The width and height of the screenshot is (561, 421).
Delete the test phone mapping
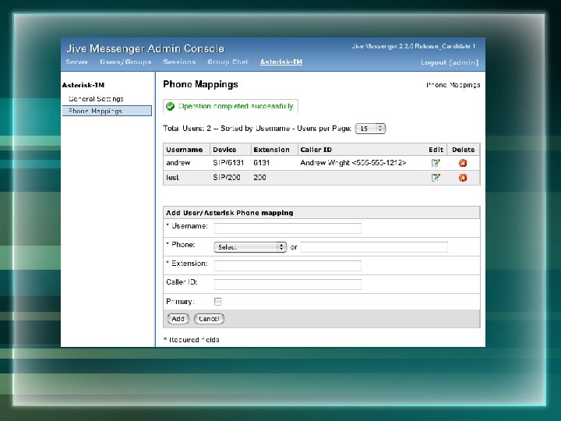coord(463,178)
